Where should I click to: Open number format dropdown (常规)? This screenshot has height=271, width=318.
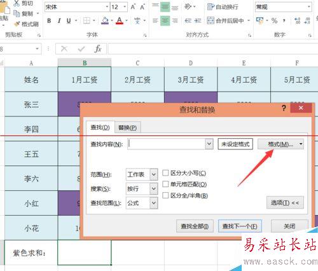click(309, 7)
